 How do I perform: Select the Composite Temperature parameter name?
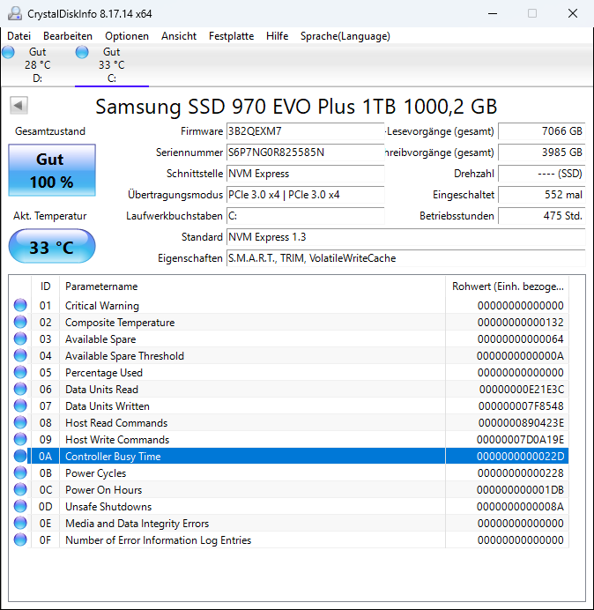pos(120,323)
